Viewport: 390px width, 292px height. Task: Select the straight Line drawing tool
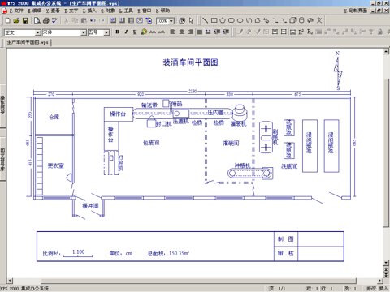point(206,20)
